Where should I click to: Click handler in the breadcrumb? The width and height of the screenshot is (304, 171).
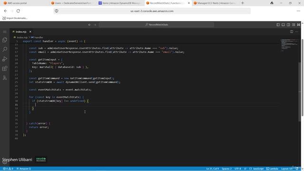(39, 38)
